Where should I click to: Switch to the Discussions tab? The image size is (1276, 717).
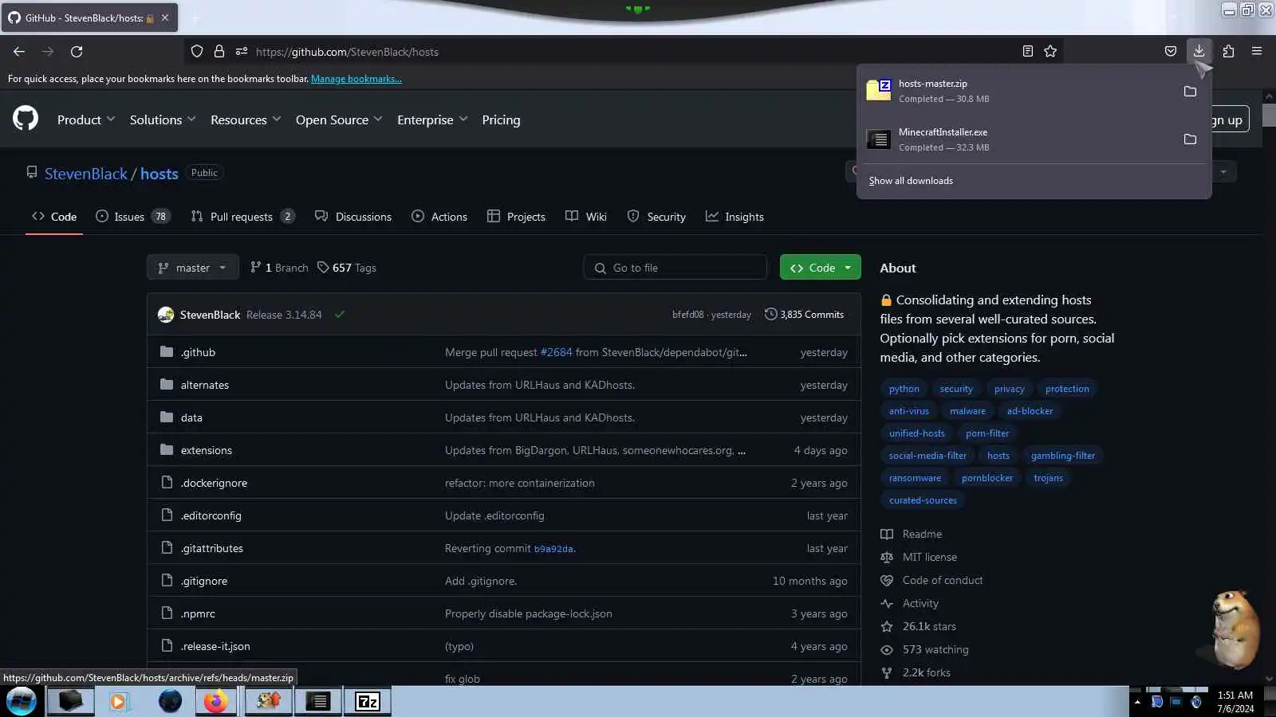point(353,217)
